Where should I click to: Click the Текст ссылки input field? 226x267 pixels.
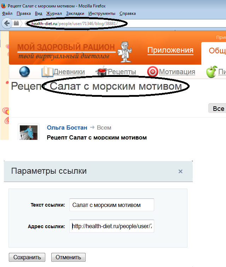click(x=111, y=205)
